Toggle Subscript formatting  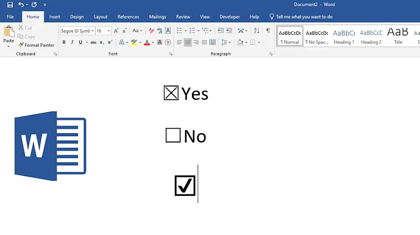[x=101, y=42]
